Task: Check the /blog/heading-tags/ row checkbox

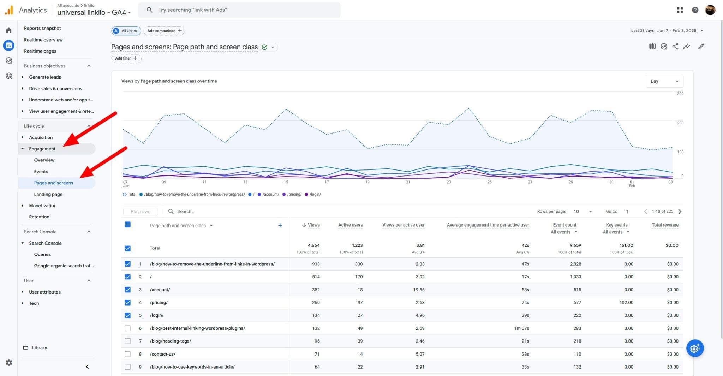Action: point(127,341)
